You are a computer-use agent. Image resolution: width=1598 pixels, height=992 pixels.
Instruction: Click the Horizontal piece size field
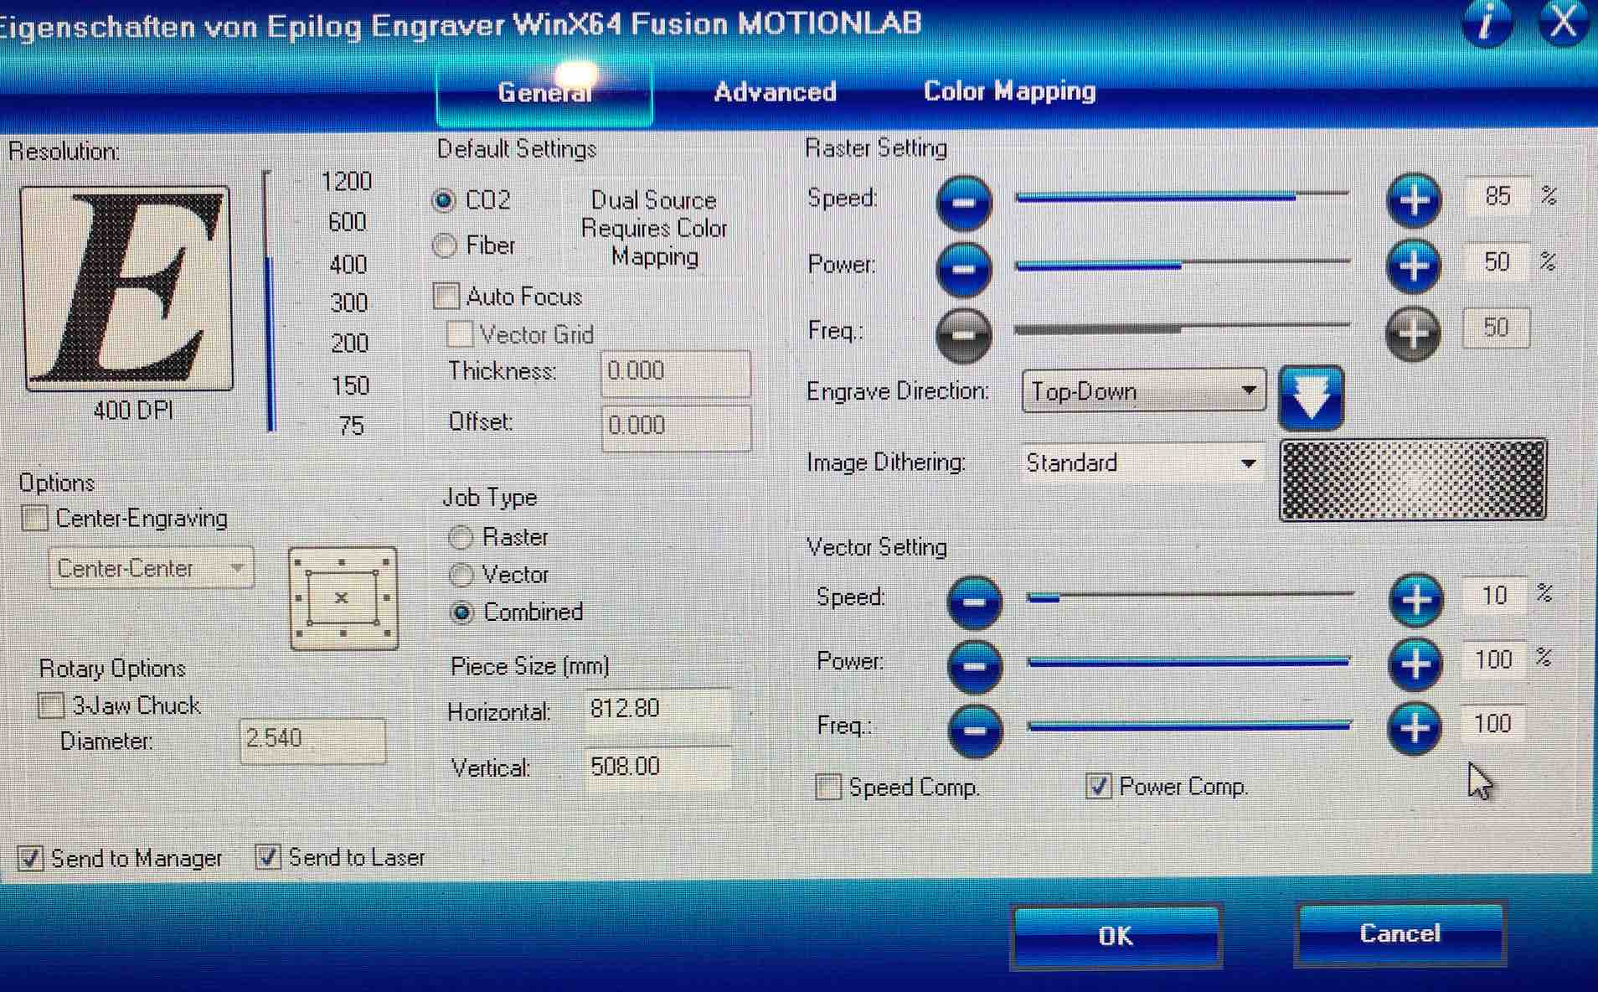point(658,710)
